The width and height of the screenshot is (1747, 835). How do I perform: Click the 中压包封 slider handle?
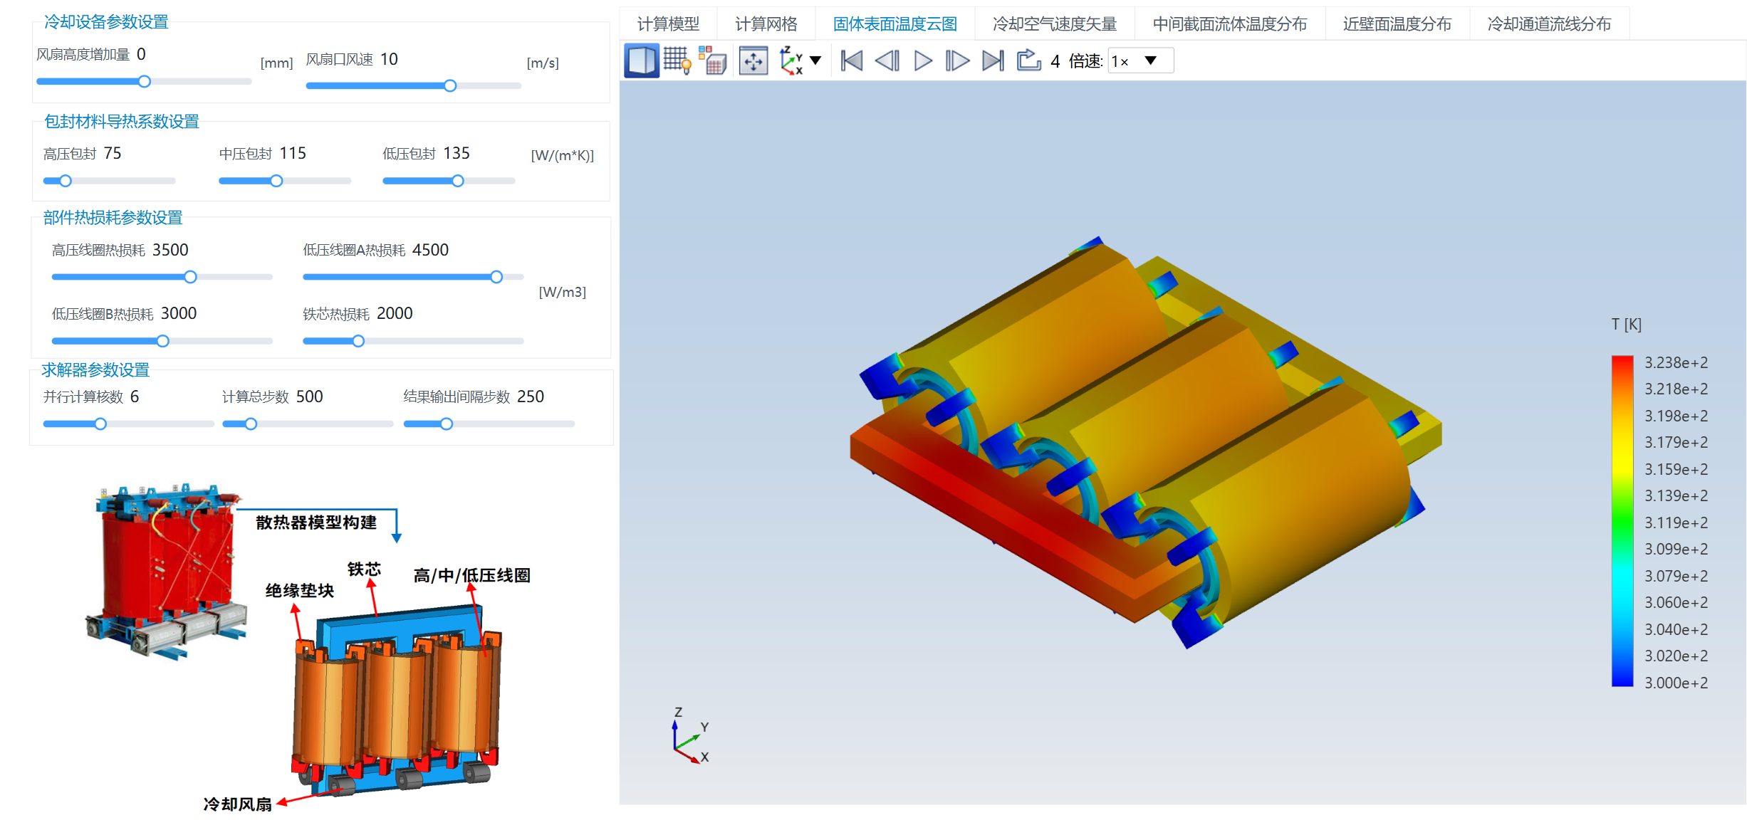[276, 181]
